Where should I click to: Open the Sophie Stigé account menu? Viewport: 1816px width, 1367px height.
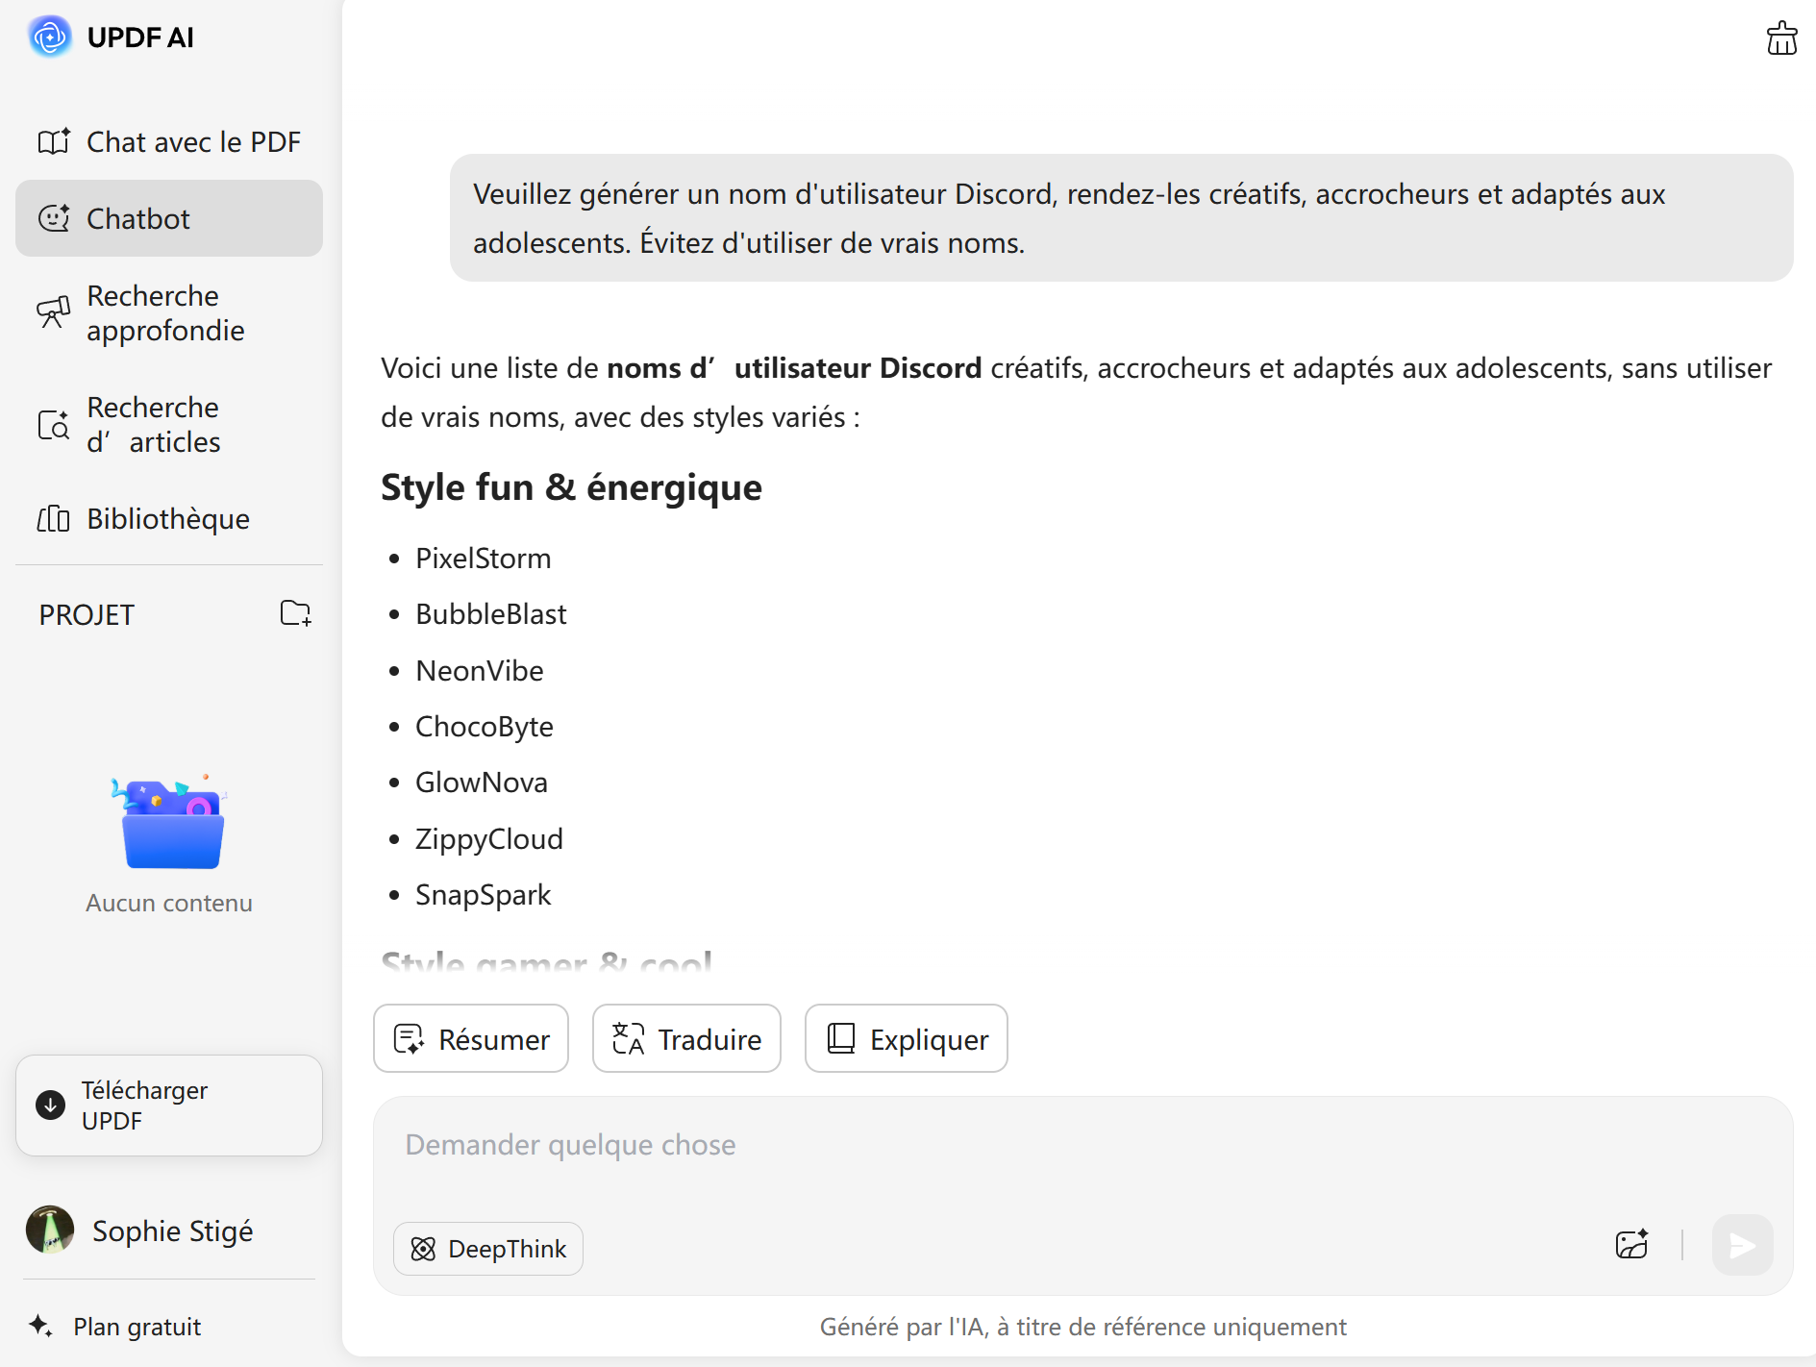[173, 1230]
